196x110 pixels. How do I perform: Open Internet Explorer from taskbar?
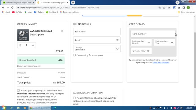pyautogui.click(x=12, y=108)
